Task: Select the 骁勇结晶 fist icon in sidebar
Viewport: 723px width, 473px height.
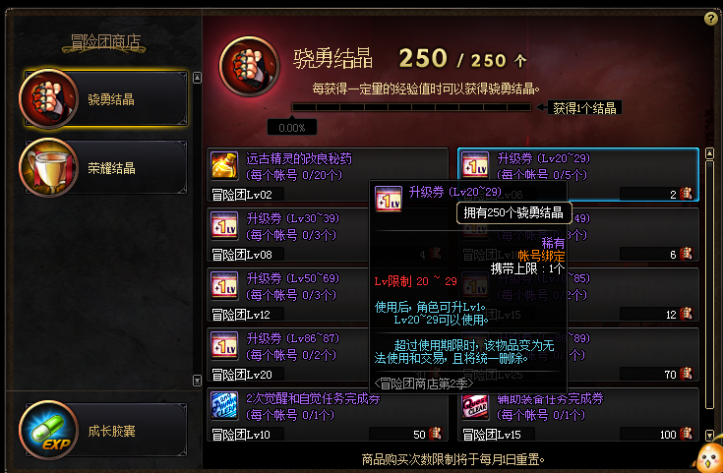Action: tap(48, 98)
